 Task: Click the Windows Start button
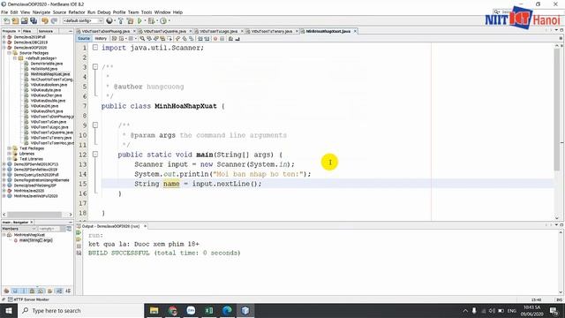coord(9,310)
